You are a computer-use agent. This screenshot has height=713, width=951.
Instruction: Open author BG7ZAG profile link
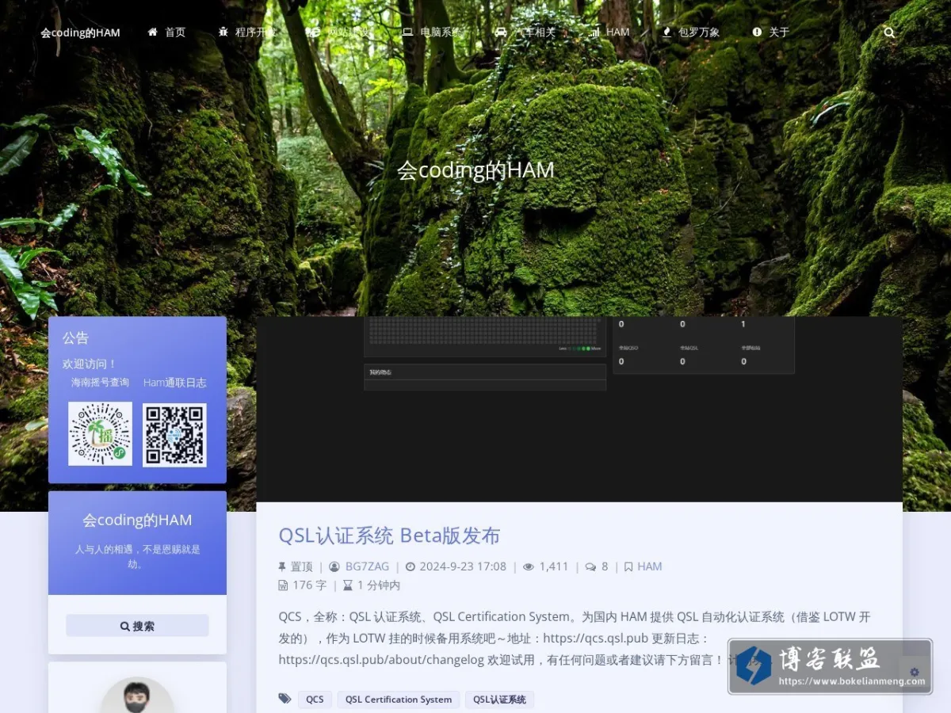(368, 566)
